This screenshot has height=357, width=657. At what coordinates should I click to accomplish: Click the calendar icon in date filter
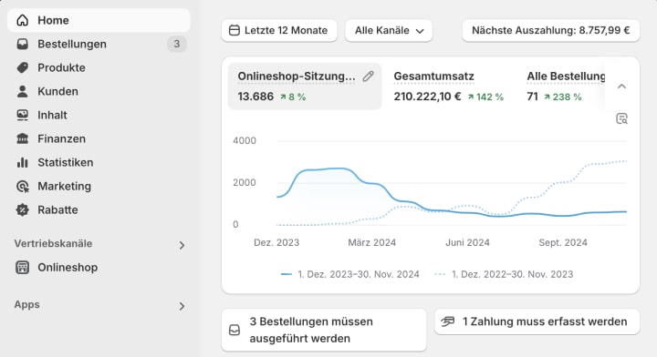coord(235,31)
